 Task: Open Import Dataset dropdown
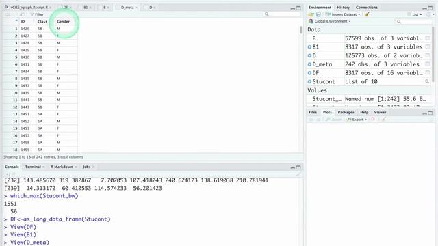[343, 14]
